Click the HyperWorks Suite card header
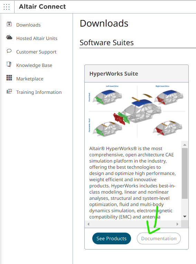 [x=137, y=74]
